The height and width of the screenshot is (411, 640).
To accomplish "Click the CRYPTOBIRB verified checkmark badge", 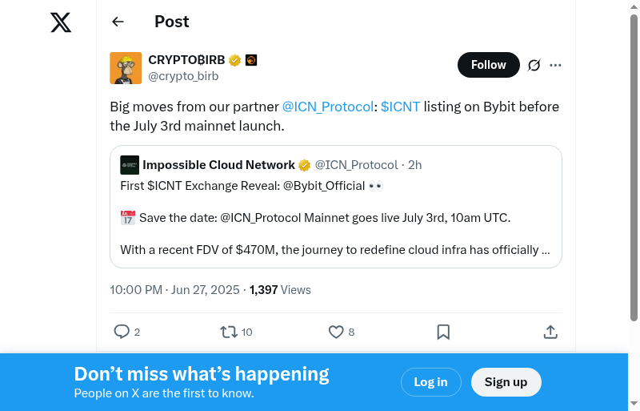I will tap(235, 60).
